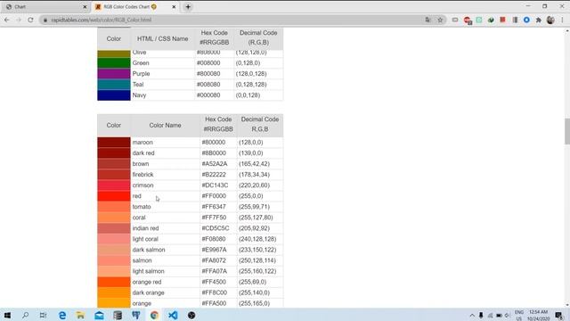Go back using browser back arrow

[7, 20]
